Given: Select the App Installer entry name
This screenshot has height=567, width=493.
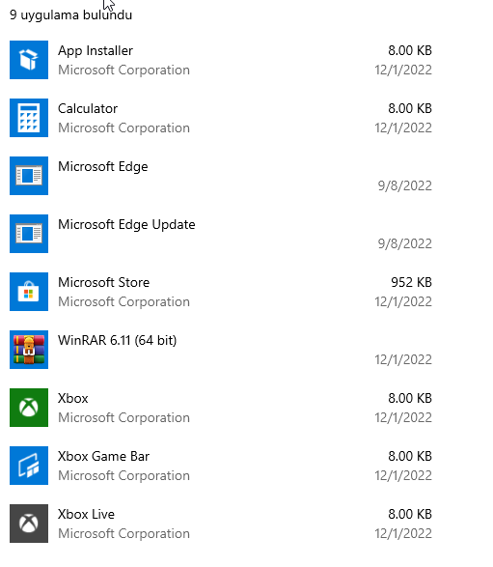Looking at the screenshot, I should [96, 50].
